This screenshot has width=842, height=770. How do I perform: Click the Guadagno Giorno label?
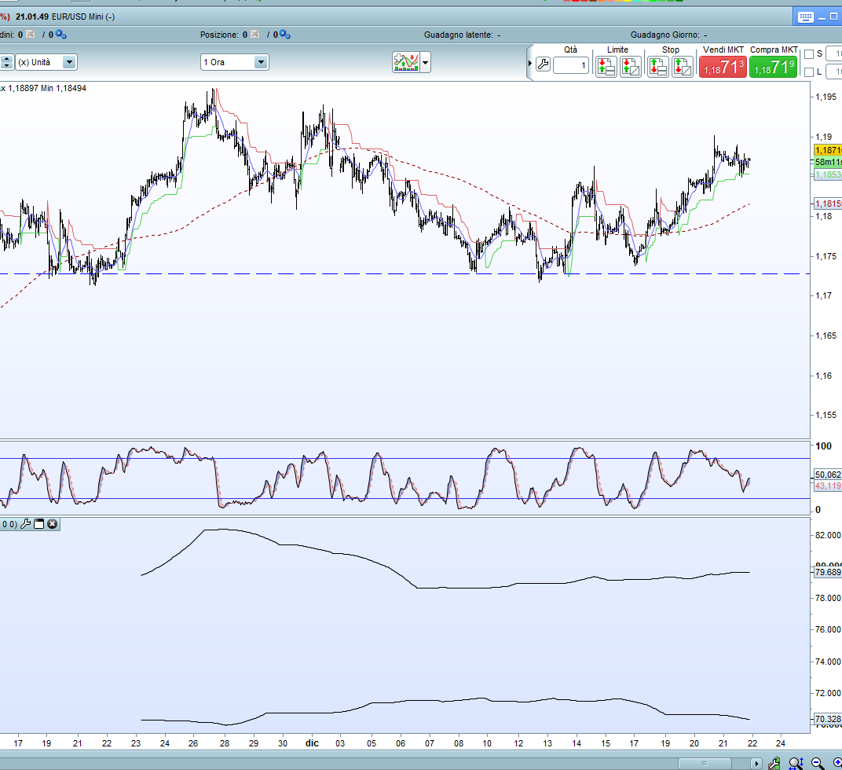click(664, 35)
